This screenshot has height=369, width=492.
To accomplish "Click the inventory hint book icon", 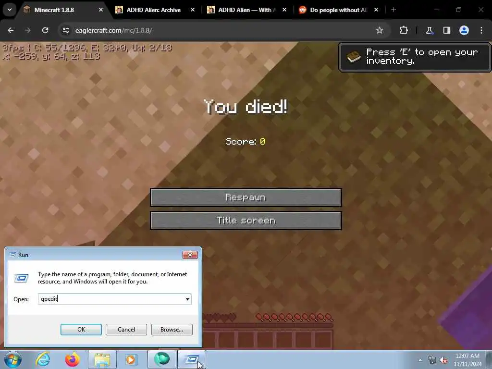I will (x=354, y=57).
